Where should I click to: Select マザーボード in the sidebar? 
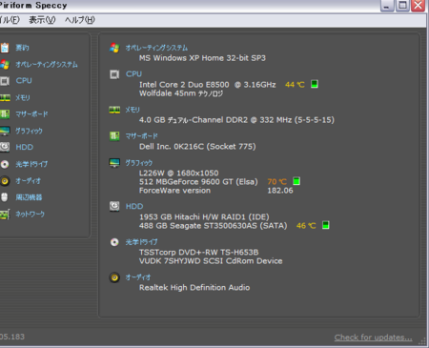tap(31, 114)
